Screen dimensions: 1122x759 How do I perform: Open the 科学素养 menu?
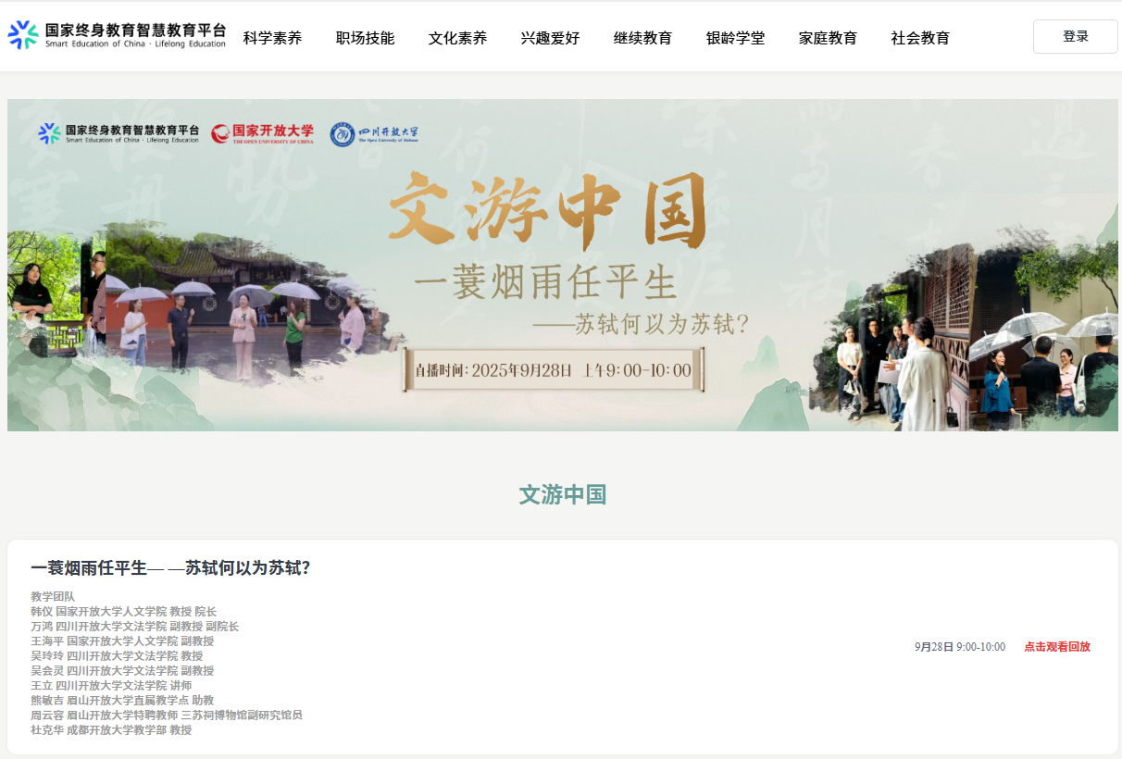click(272, 38)
